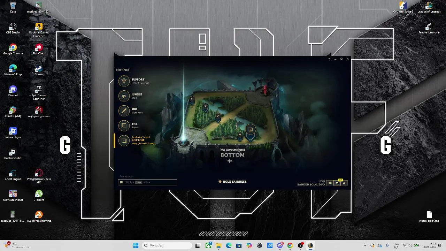Image resolution: width=446 pixels, height=251 pixels.
Task: Open the Microsoft Edge desktop icon
Action: pyautogui.click(x=13, y=70)
